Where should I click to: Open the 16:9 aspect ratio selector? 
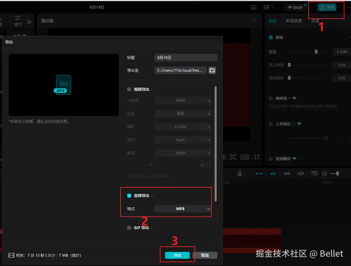click(245, 157)
